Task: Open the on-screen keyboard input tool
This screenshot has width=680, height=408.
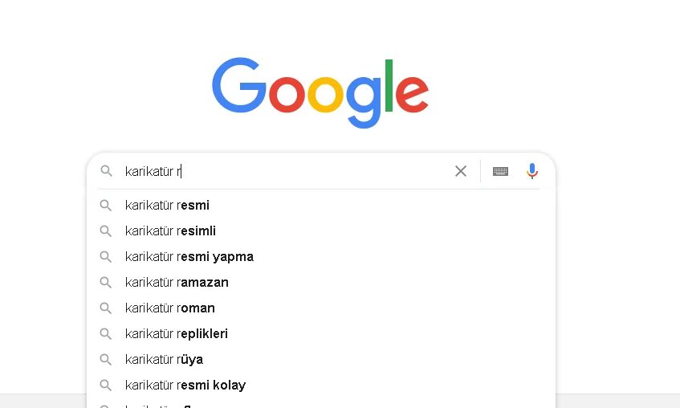Action: [500, 171]
